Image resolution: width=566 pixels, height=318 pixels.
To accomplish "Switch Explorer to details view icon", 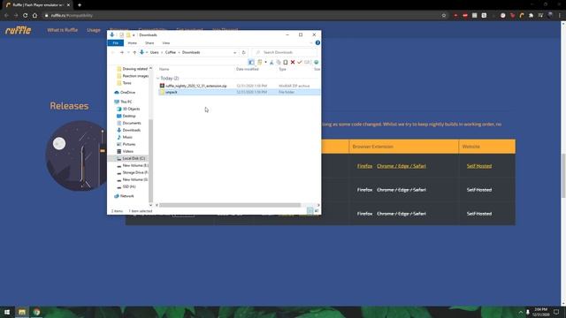I will pos(310,210).
